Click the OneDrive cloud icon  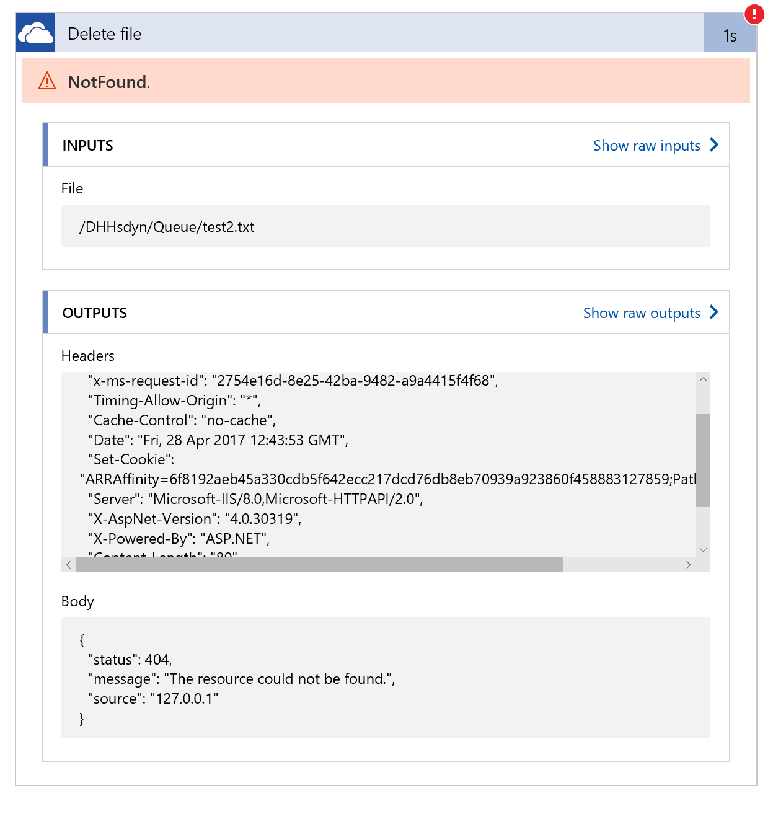[x=35, y=32]
